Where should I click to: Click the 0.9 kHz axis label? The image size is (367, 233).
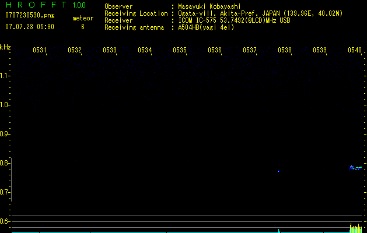(x=4, y=134)
